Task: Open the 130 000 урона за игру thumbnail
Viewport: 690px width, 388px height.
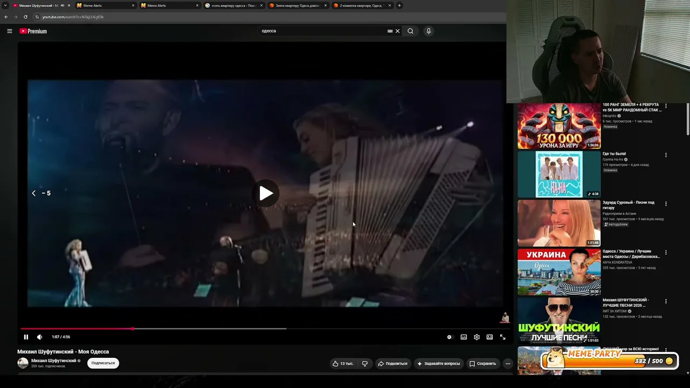Action: coord(559,126)
